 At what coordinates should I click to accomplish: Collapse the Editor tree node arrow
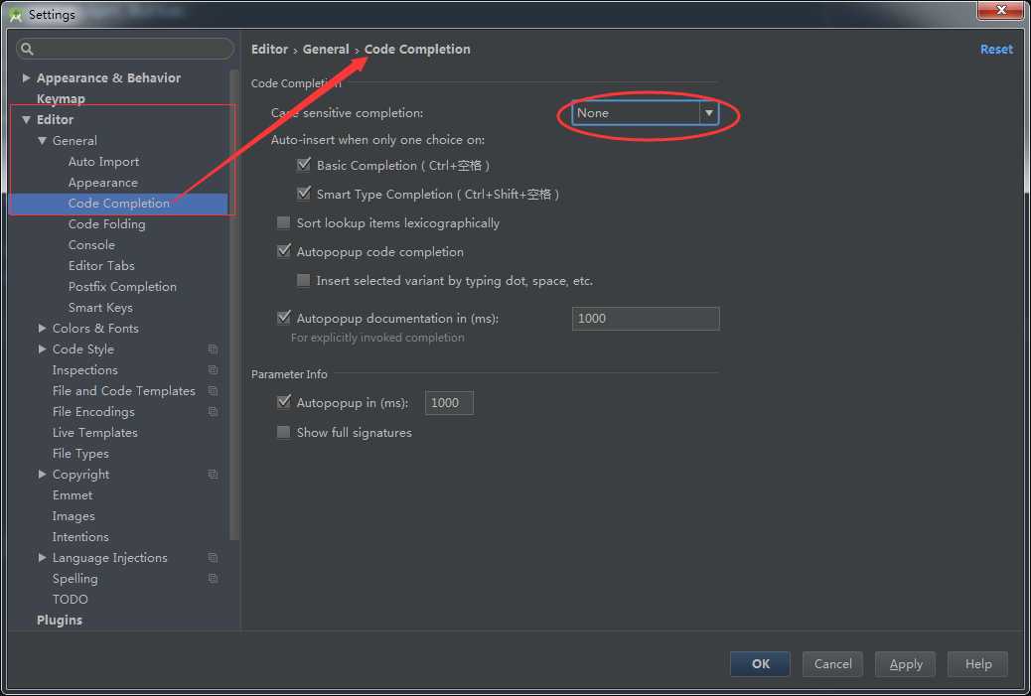click(26, 119)
